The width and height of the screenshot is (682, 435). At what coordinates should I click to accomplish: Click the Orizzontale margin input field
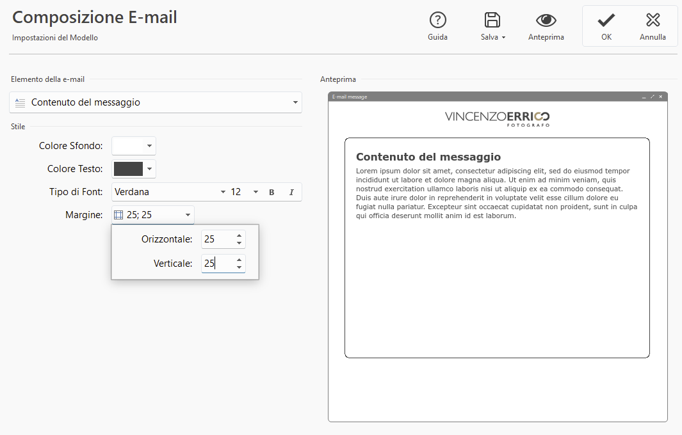pyautogui.click(x=216, y=239)
